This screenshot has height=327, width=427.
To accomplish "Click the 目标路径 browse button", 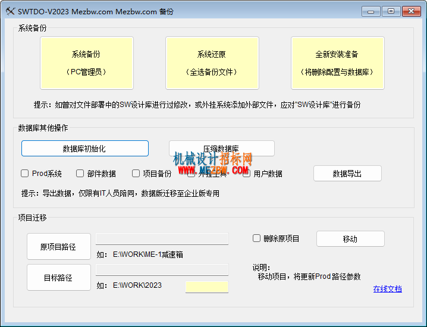I will (59, 278).
